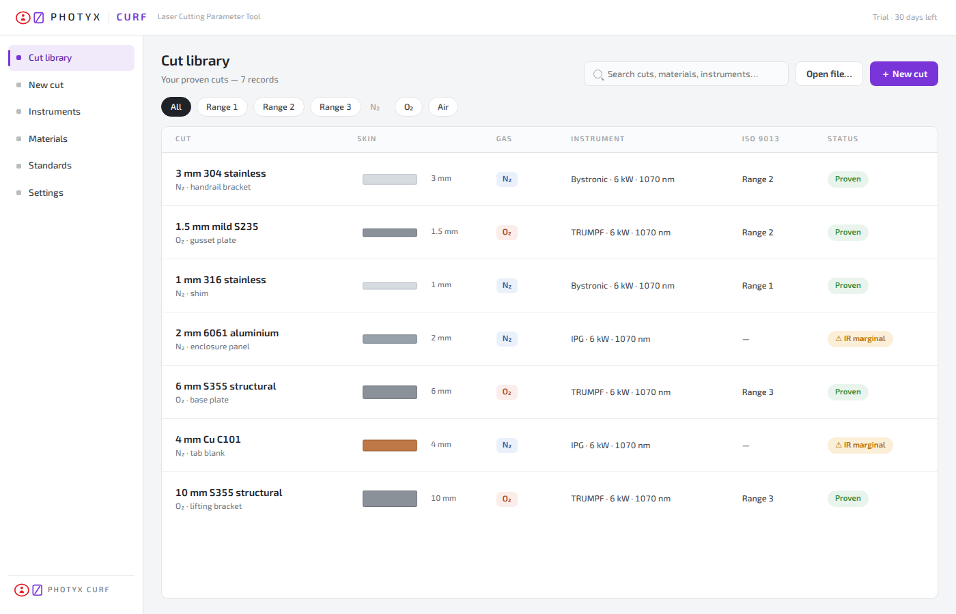Filter by Air gas chip
The width and height of the screenshot is (956, 614).
(443, 107)
